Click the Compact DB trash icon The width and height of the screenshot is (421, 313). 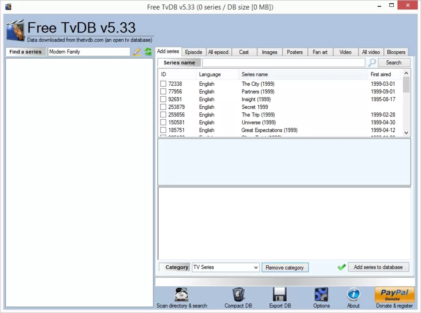coord(238,295)
